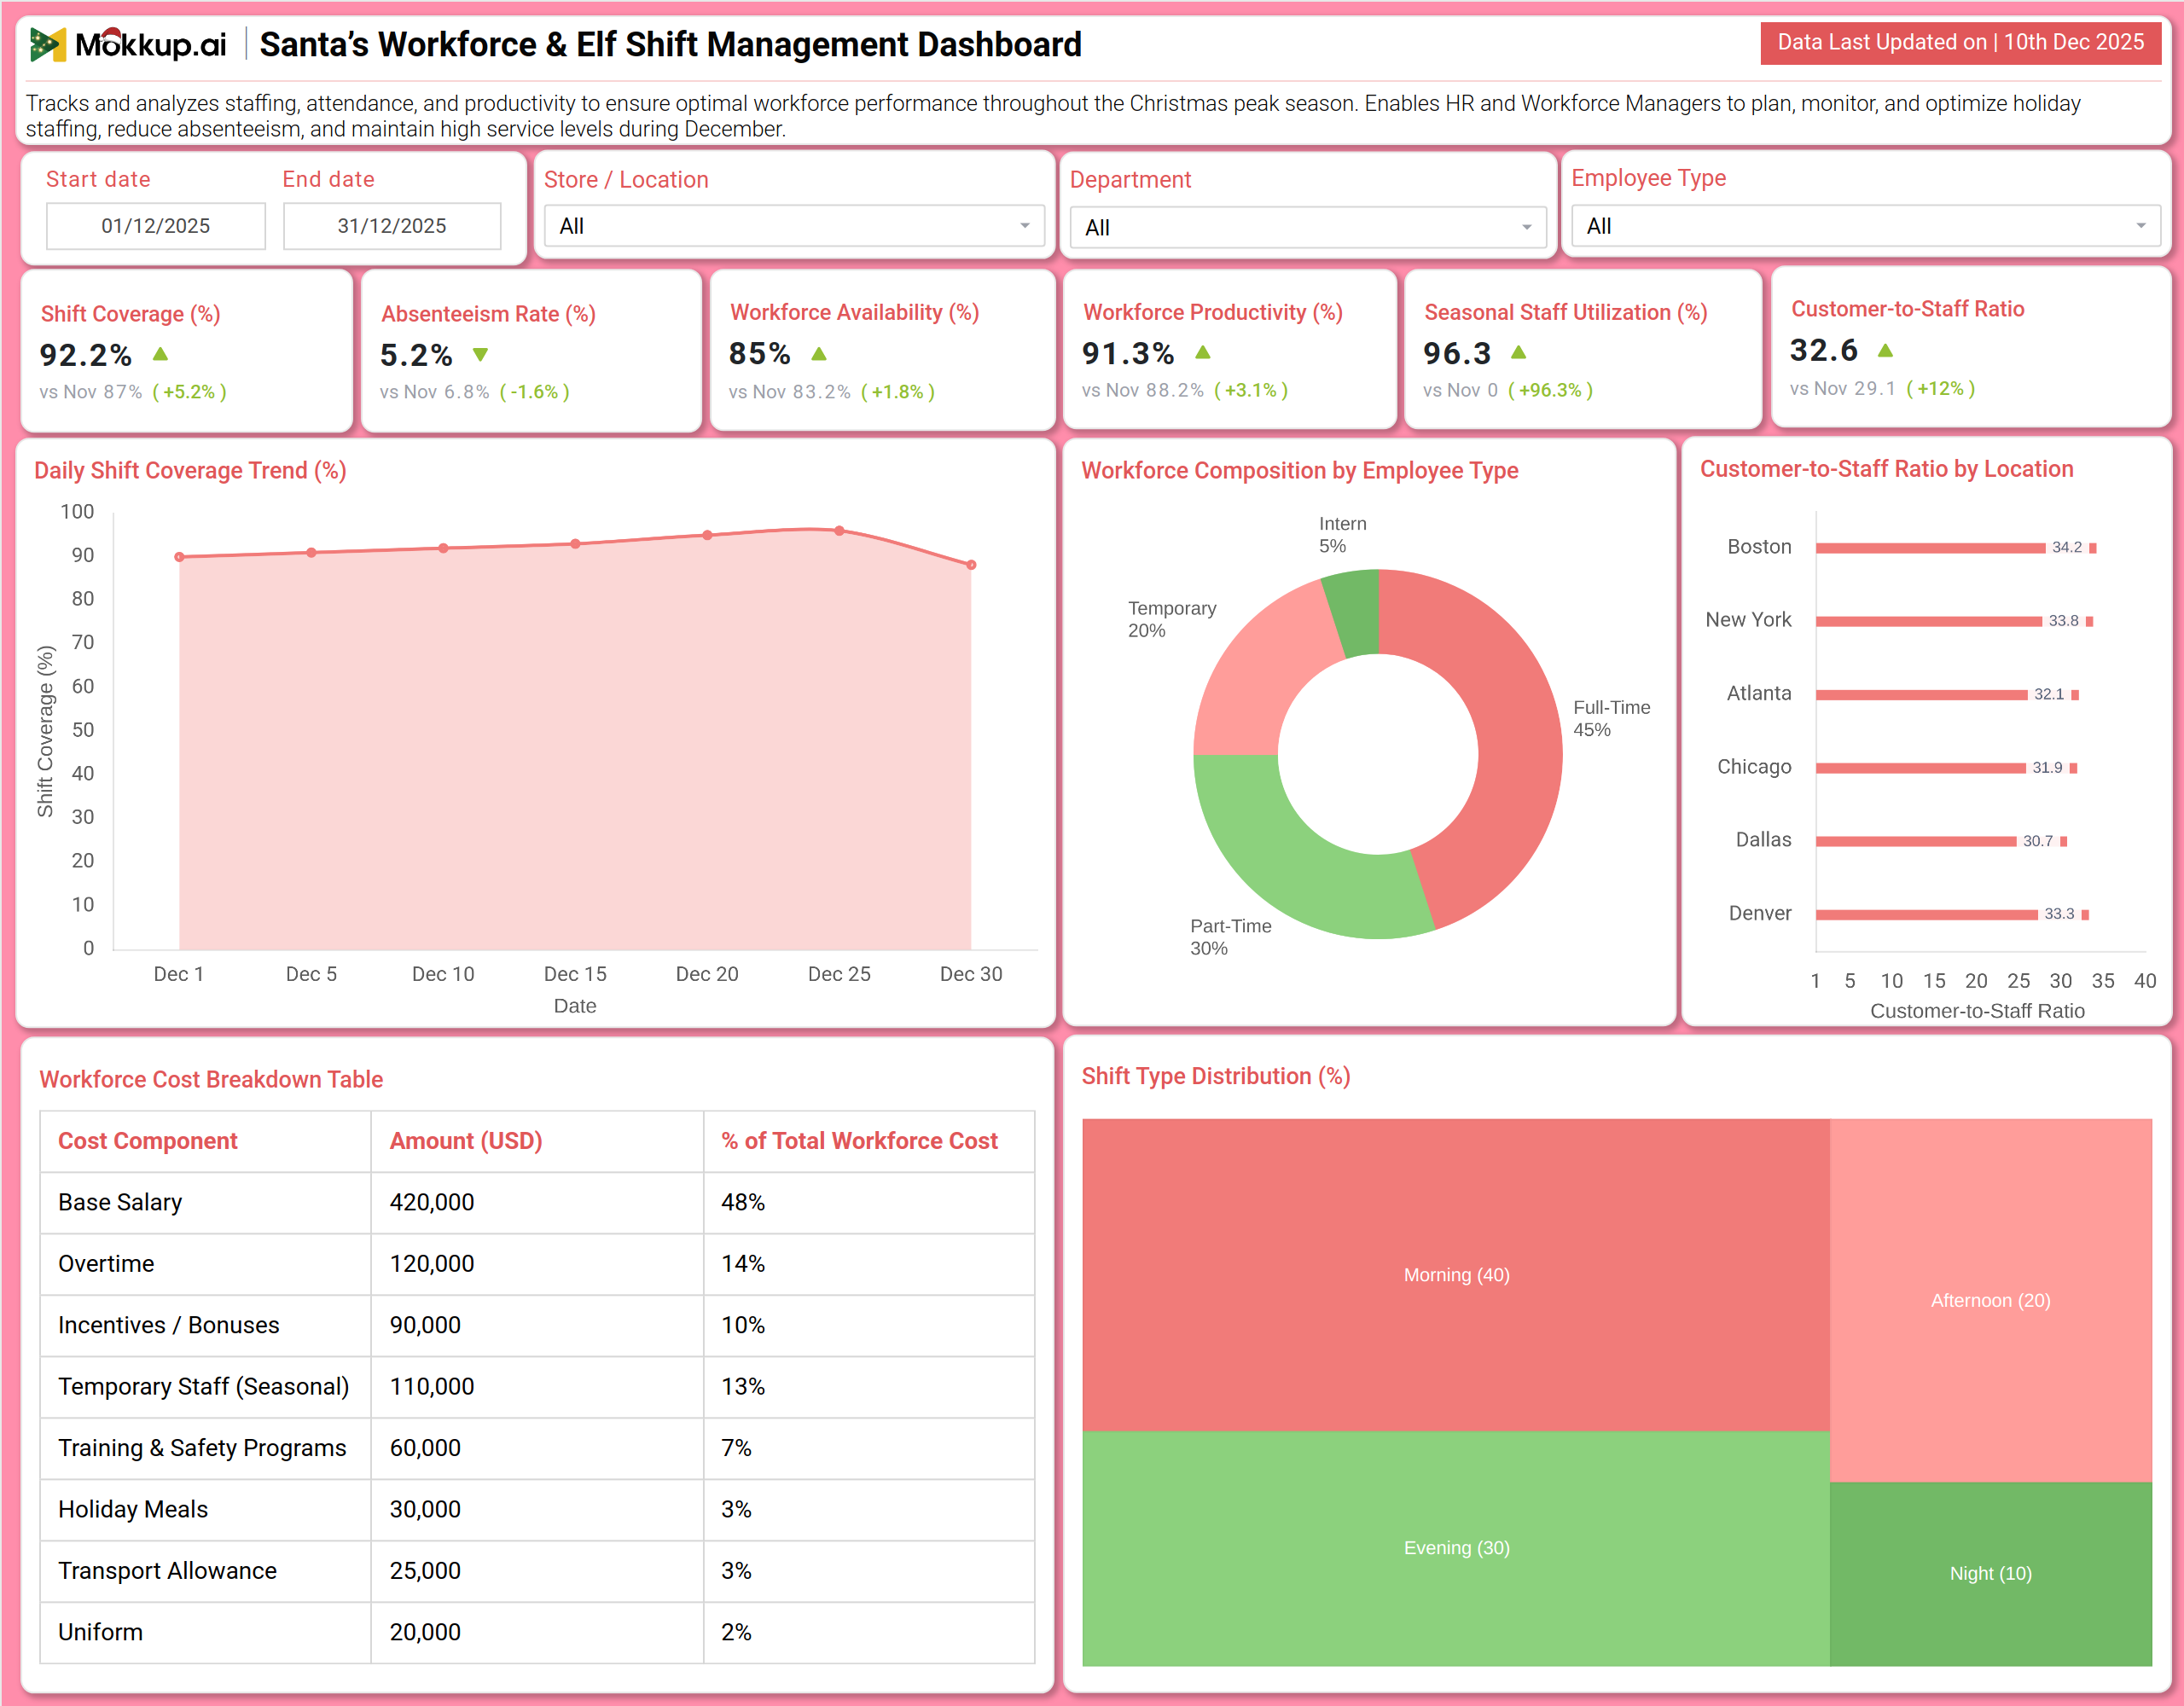Select the Night (10) treemap block
The width and height of the screenshot is (2184, 1706).
coord(1990,1574)
